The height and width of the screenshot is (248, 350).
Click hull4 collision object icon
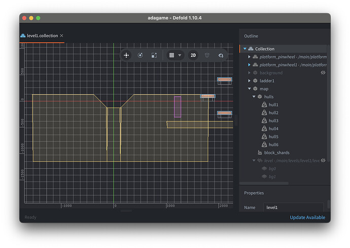(x=264, y=129)
